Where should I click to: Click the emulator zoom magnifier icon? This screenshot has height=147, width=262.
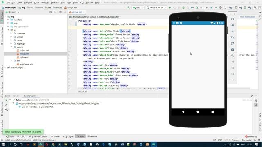pyautogui.click(x=233, y=56)
